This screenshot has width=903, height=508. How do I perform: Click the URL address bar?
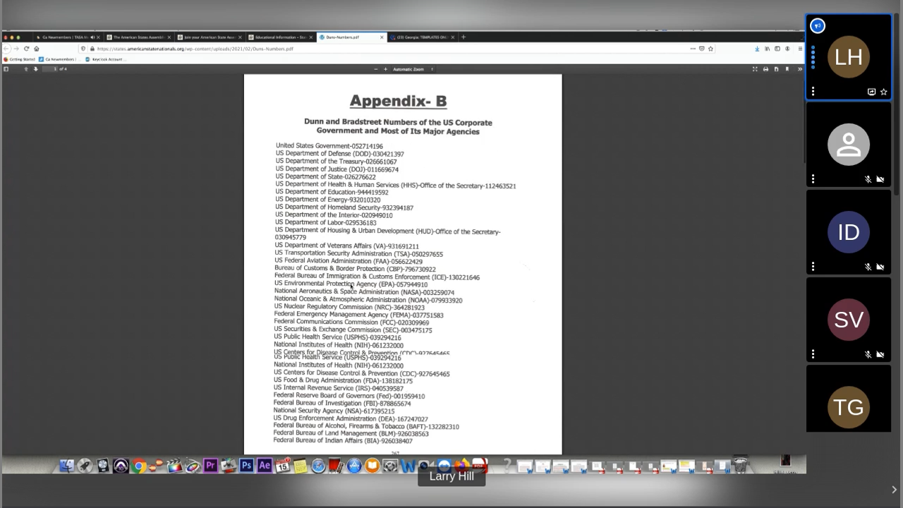[x=388, y=49]
